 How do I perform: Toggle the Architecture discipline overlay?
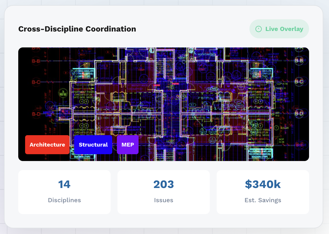click(47, 145)
